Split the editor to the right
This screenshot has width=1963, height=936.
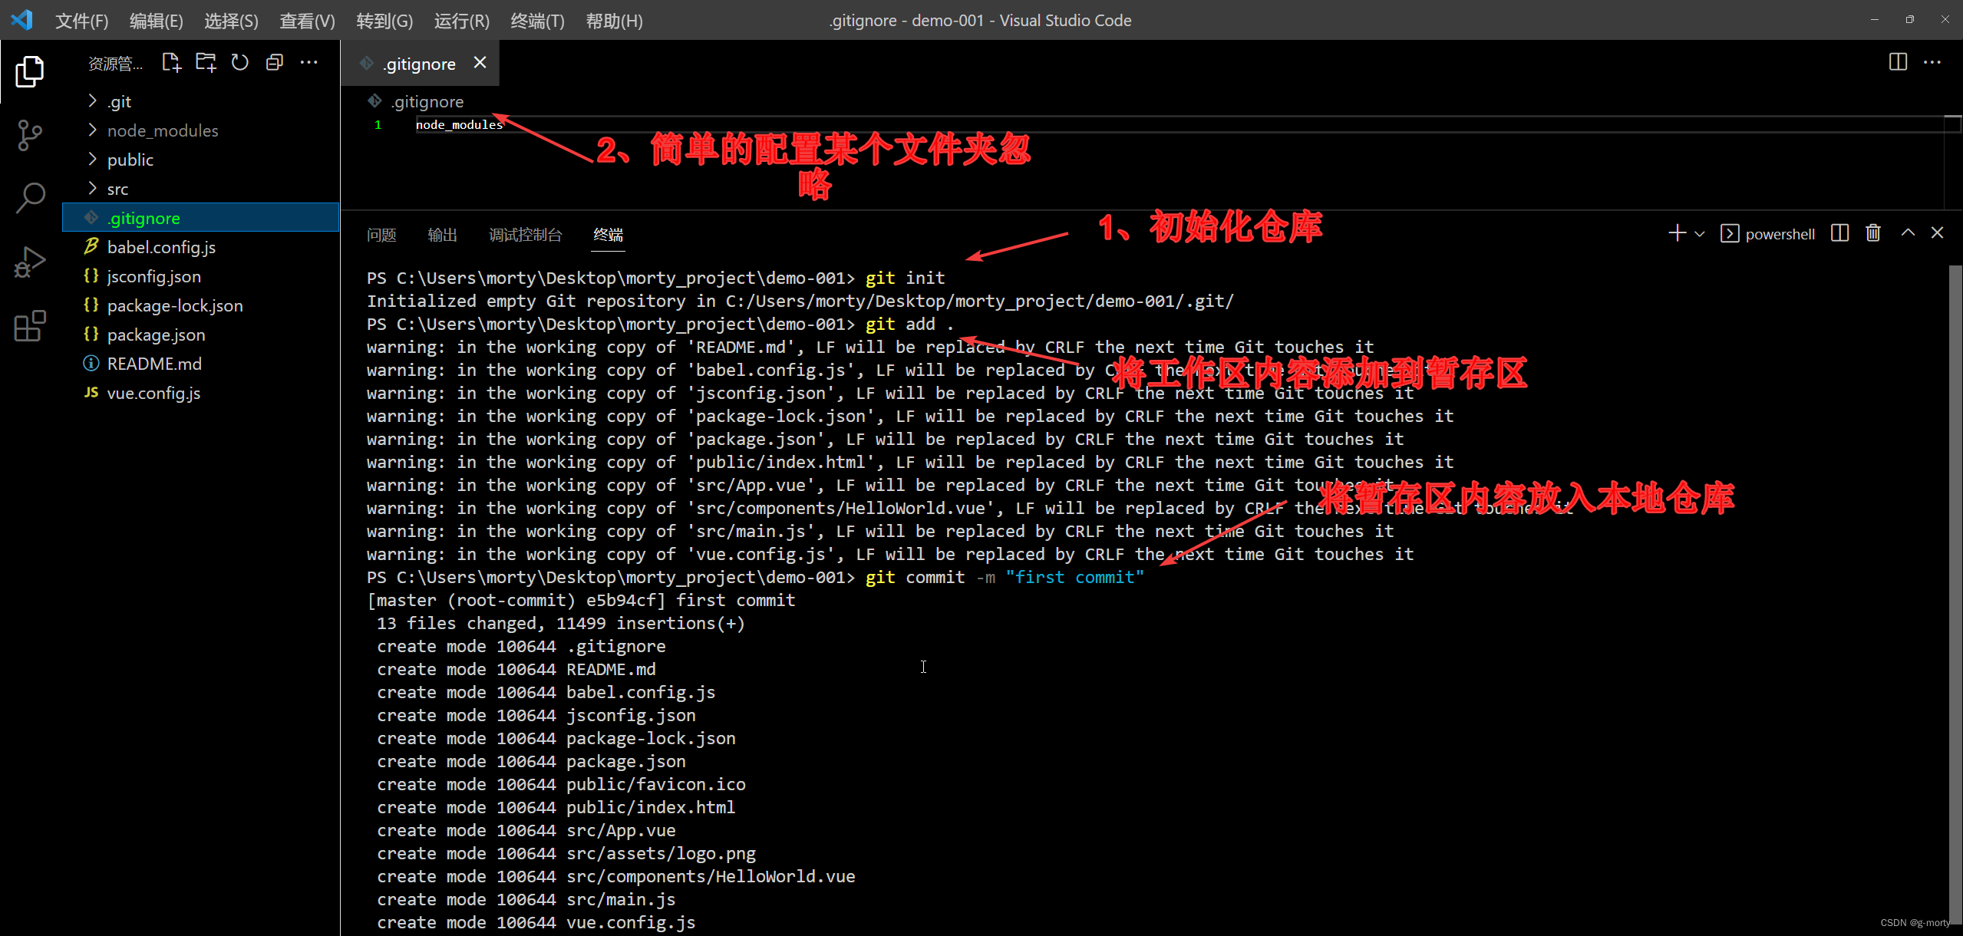click(1898, 62)
